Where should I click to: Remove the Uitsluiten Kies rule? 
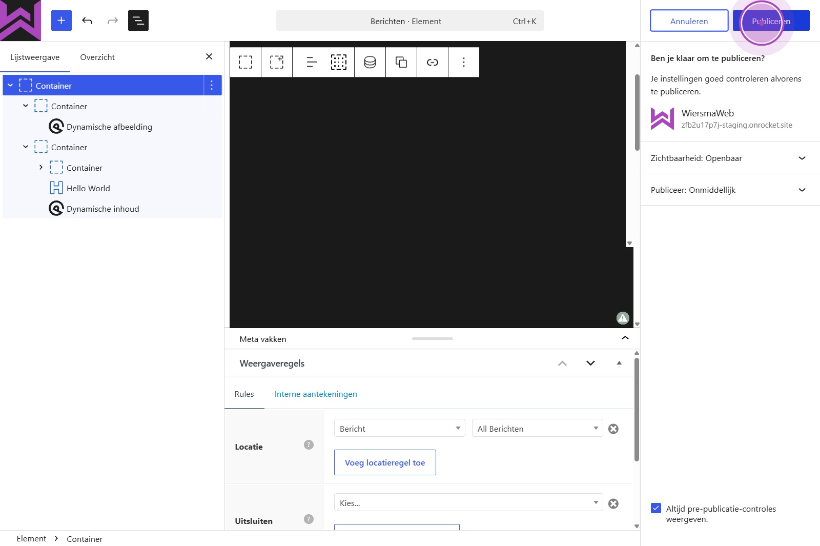[x=613, y=503]
